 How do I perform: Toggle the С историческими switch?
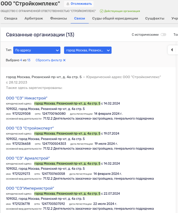tap(163, 35)
